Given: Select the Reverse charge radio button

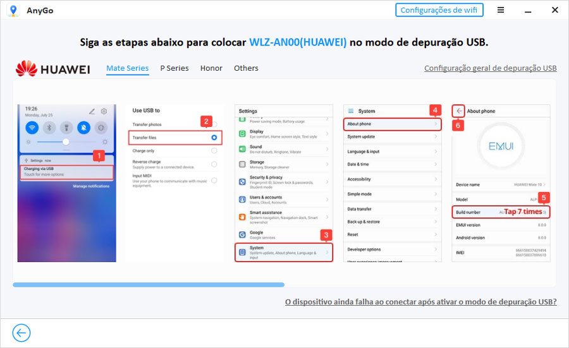Looking at the screenshot, I should (214, 164).
